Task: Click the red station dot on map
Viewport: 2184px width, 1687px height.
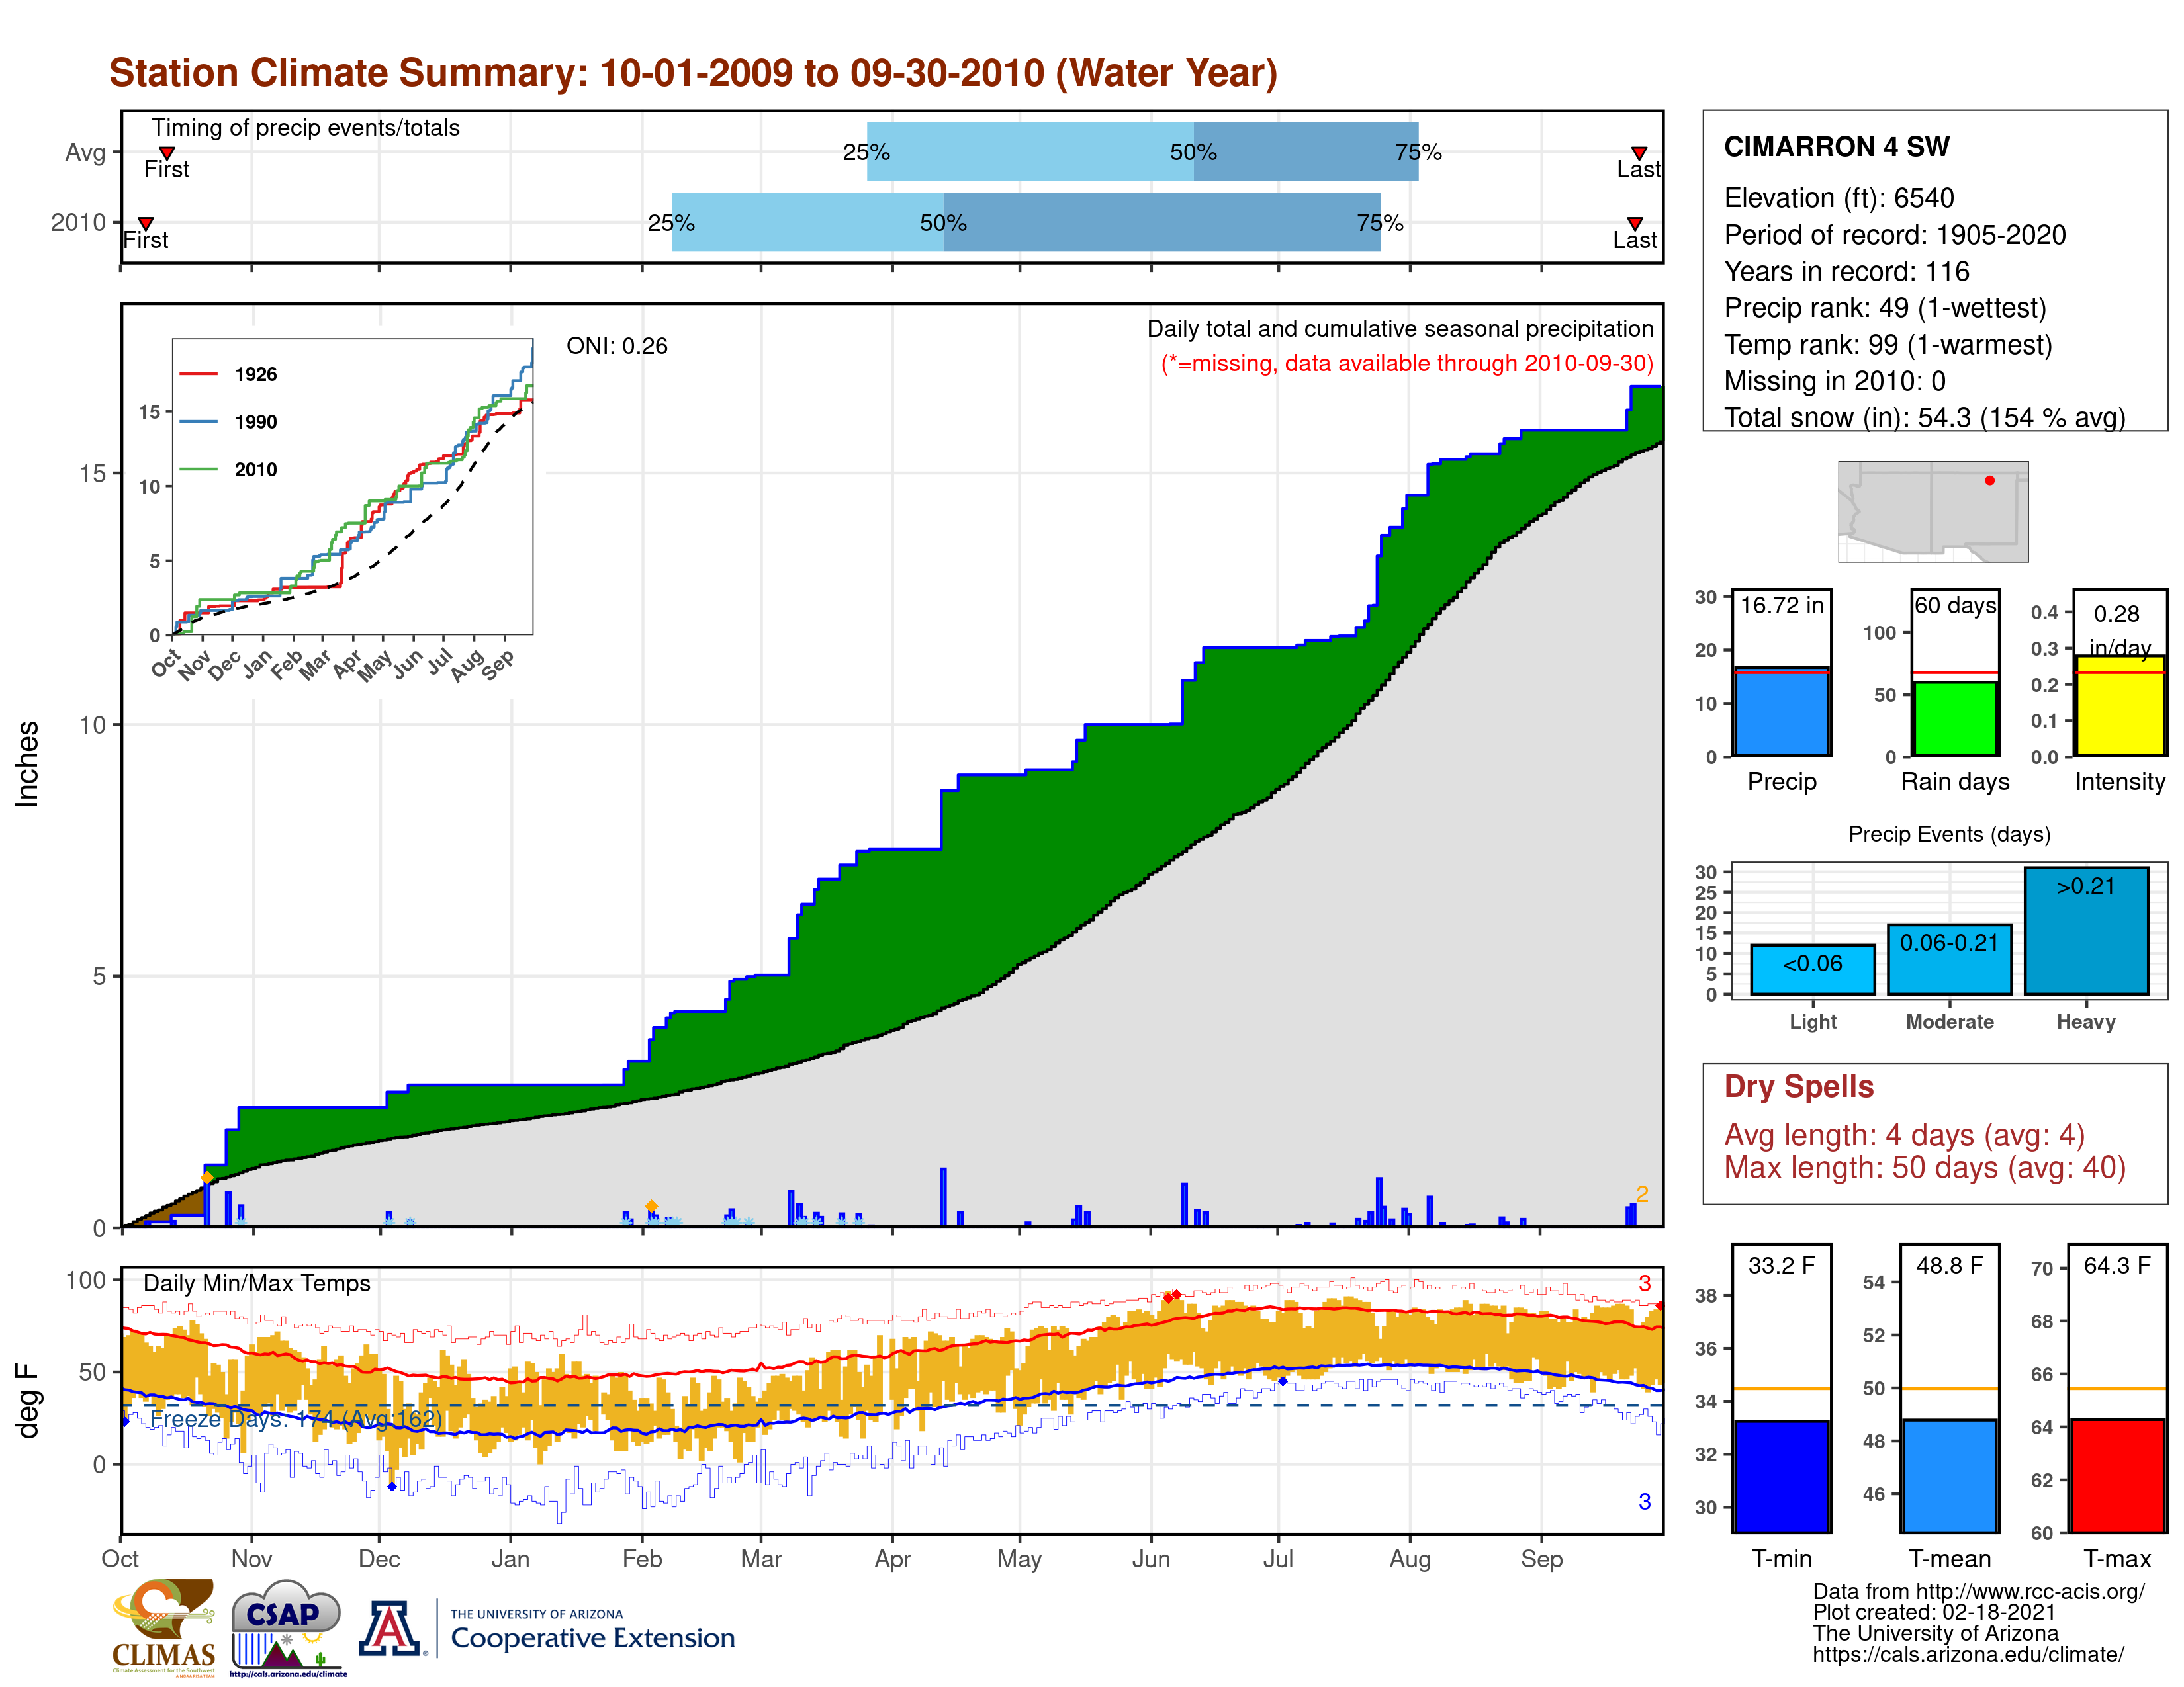Action: tap(1990, 481)
